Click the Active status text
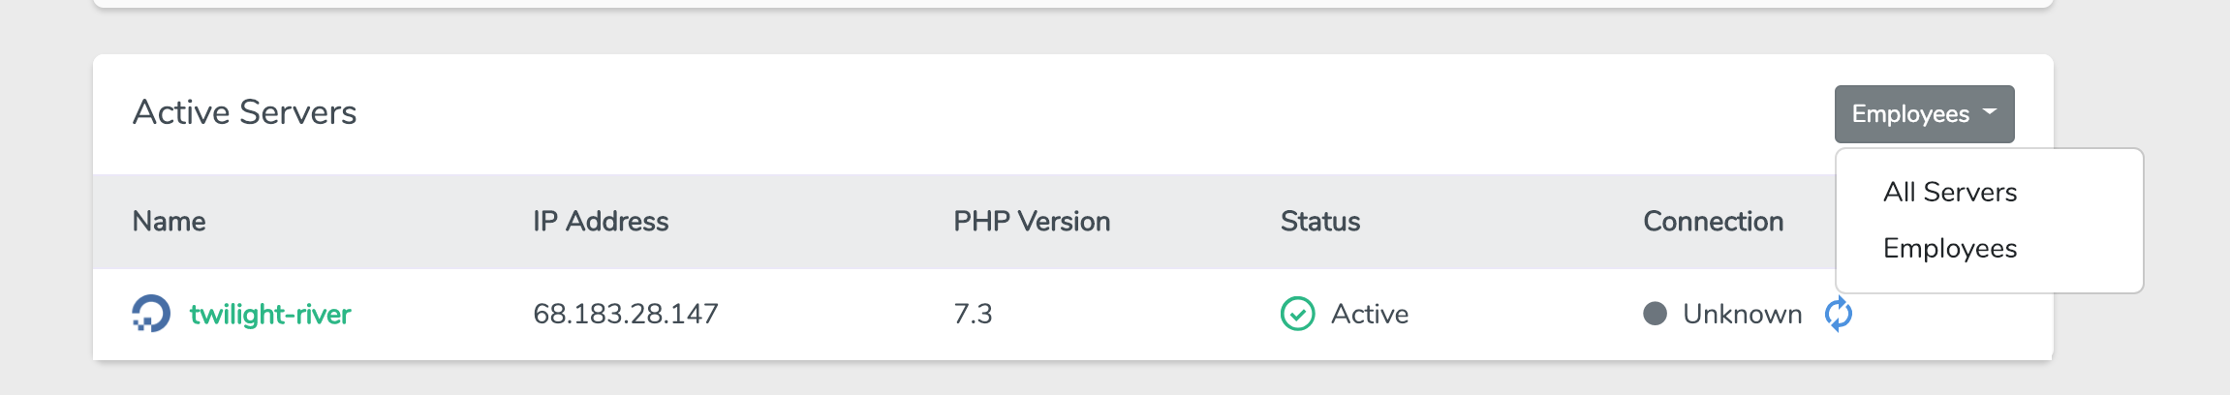Image resolution: width=2230 pixels, height=395 pixels. (1370, 314)
